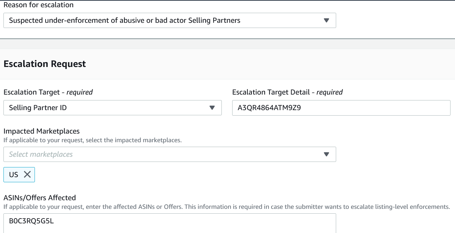Screen dimensions: 455x233
Task: Click the ASINs/Offers Affected label
Action: [40, 198]
